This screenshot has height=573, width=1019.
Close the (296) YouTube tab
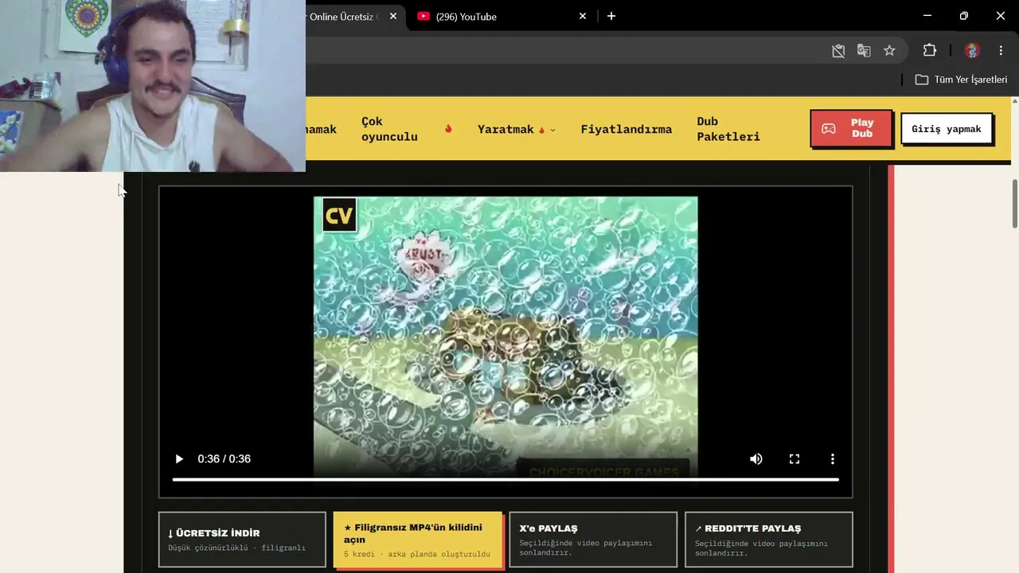(583, 16)
